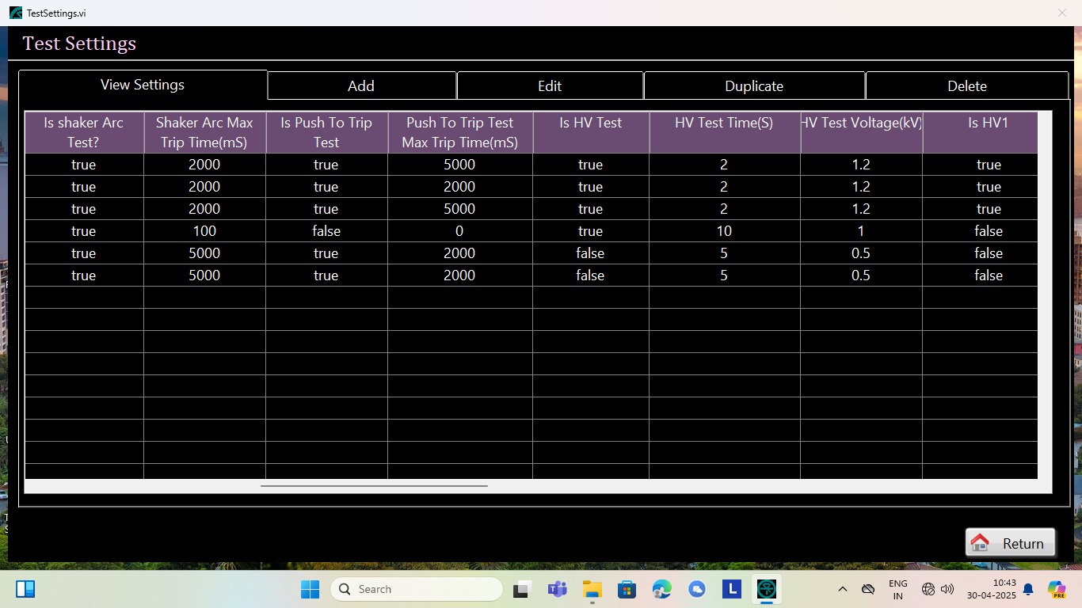Open File Explorer from the taskbar
The image size is (1082, 608).
(x=592, y=589)
